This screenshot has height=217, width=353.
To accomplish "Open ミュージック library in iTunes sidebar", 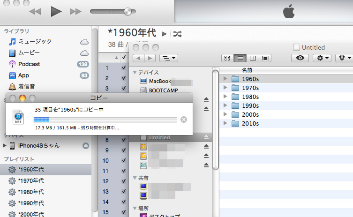I will click(35, 41).
